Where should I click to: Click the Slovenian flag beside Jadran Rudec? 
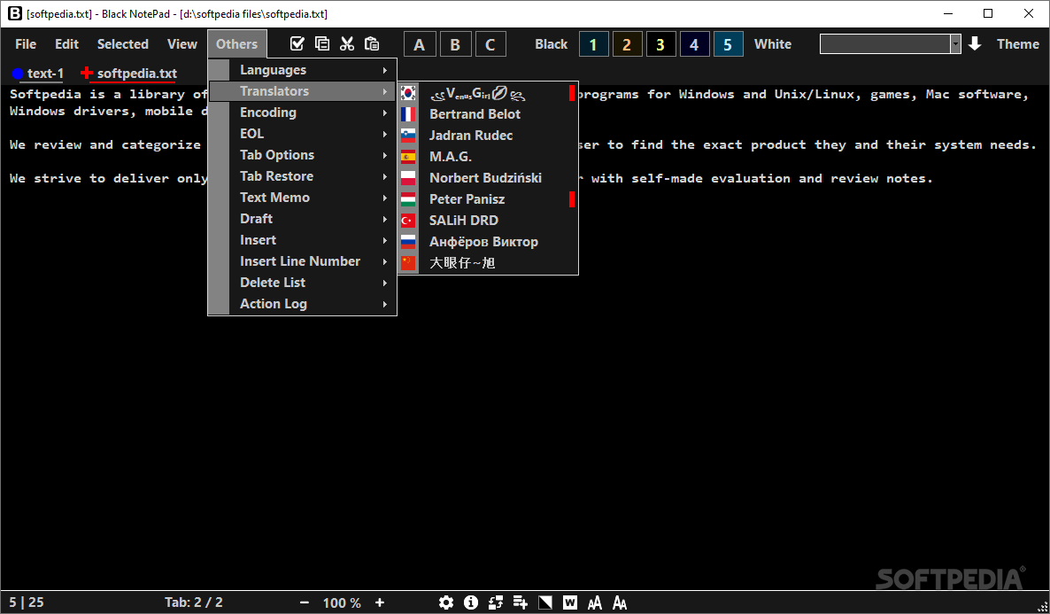click(408, 136)
